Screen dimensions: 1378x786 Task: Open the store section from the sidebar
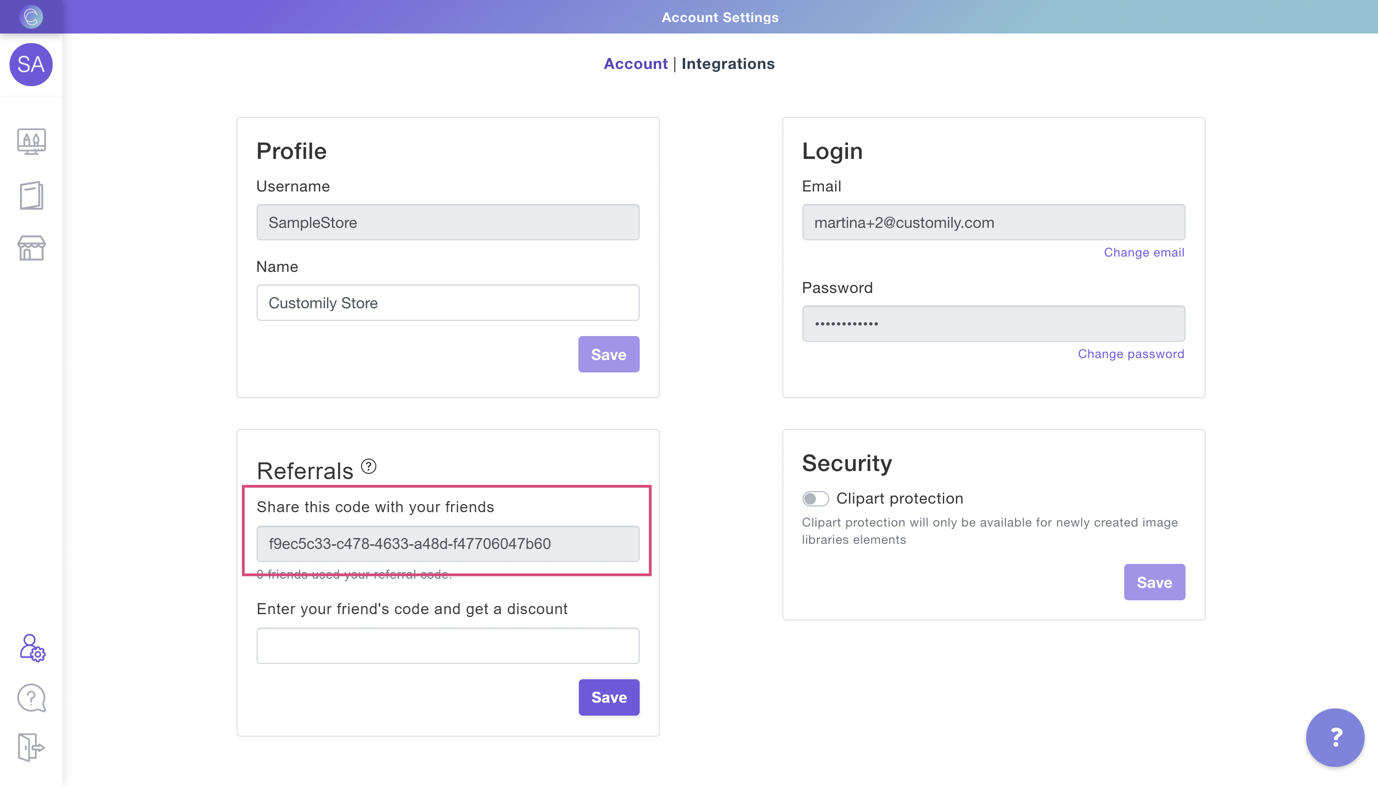pyautogui.click(x=31, y=248)
